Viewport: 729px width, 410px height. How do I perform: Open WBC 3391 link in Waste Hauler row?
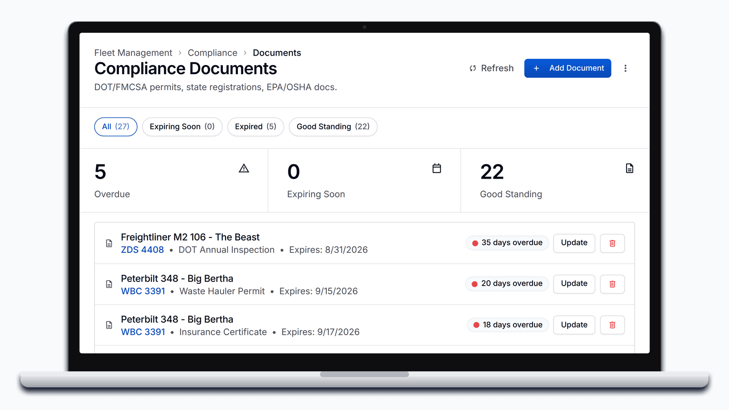tap(143, 292)
